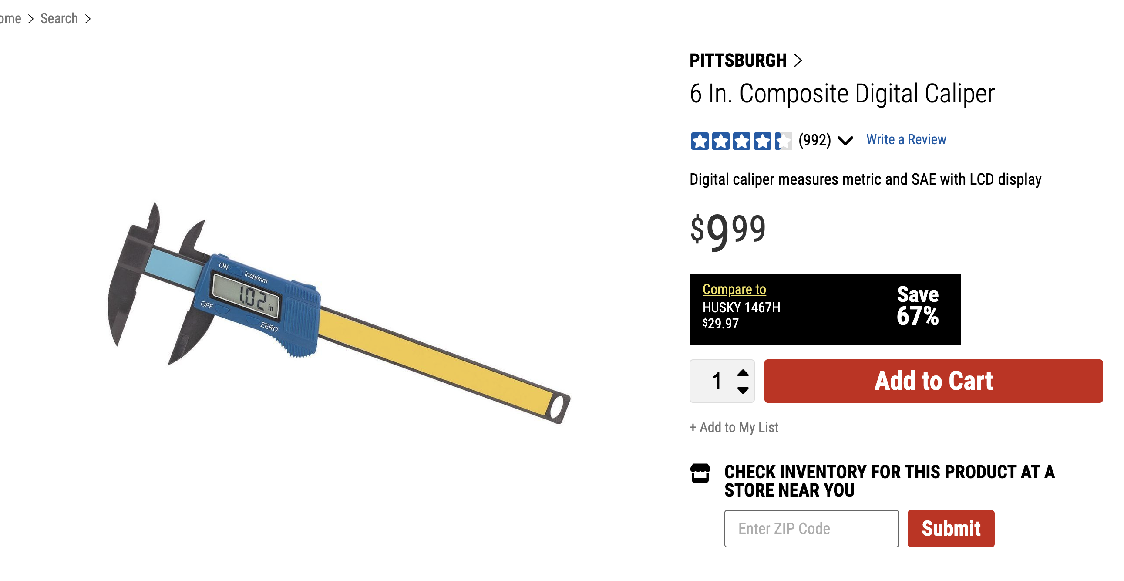The height and width of the screenshot is (581, 1124).
Task: Click the chevron next to PITTSBURGH brand
Action: (798, 60)
